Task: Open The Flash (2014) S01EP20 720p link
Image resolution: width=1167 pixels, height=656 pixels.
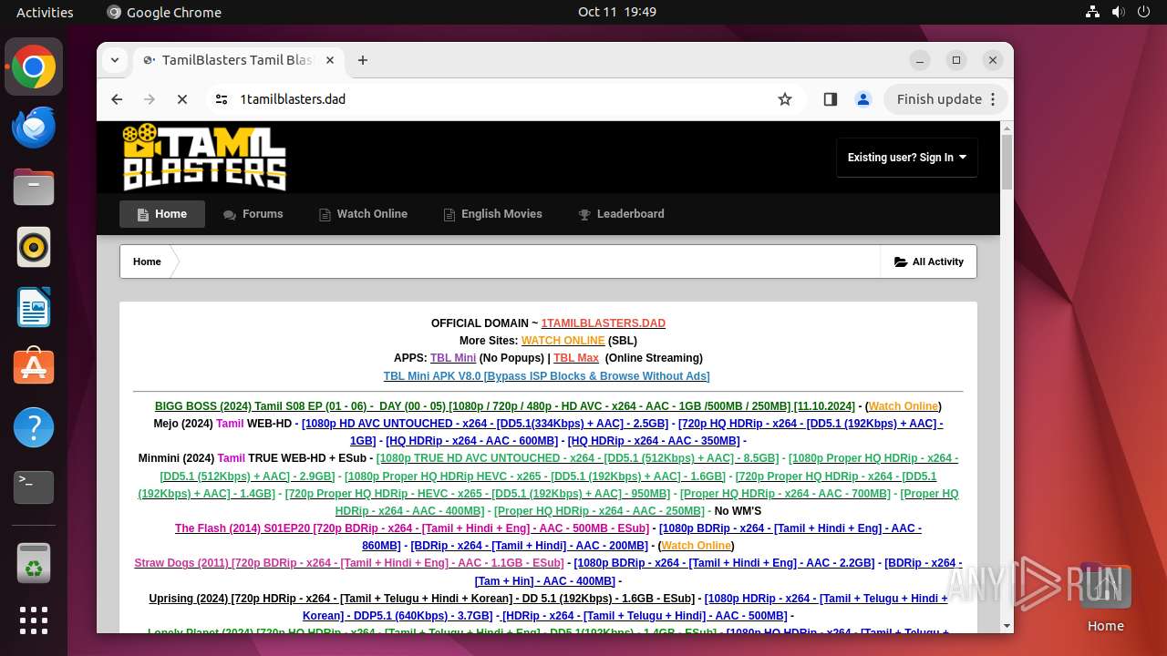Action: coord(412,528)
